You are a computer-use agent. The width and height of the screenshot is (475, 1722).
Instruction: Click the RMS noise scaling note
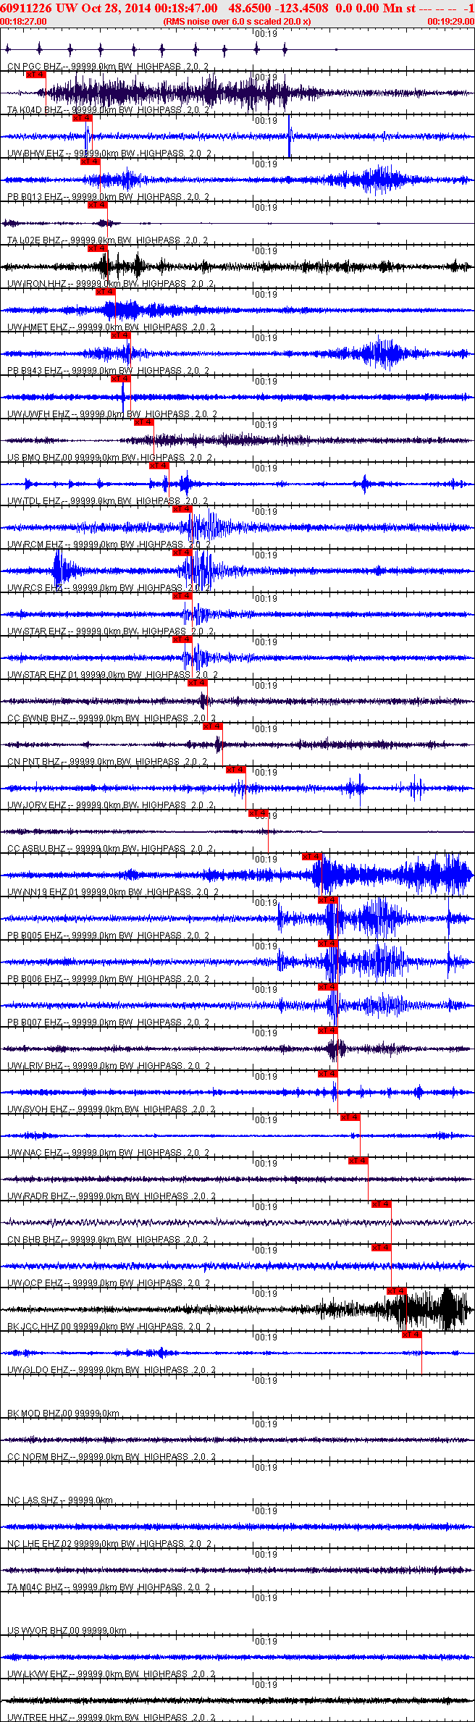tap(237, 22)
